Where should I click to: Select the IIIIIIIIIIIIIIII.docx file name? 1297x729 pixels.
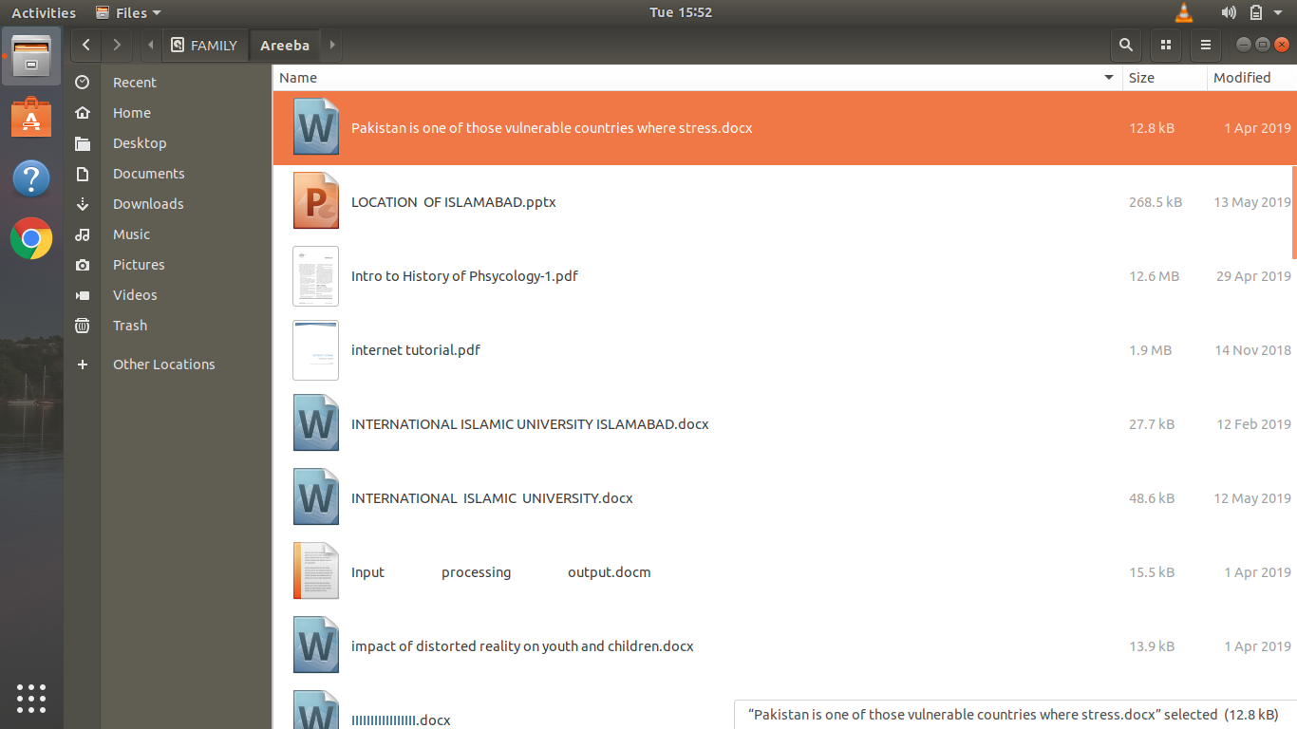tap(401, 720)
